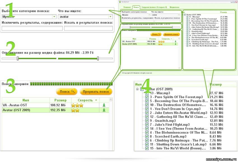Focus 'Исключить результаты' field in small MediaGet window
The height and width of the screenshot is (162, 238).
tap(138, 21)
